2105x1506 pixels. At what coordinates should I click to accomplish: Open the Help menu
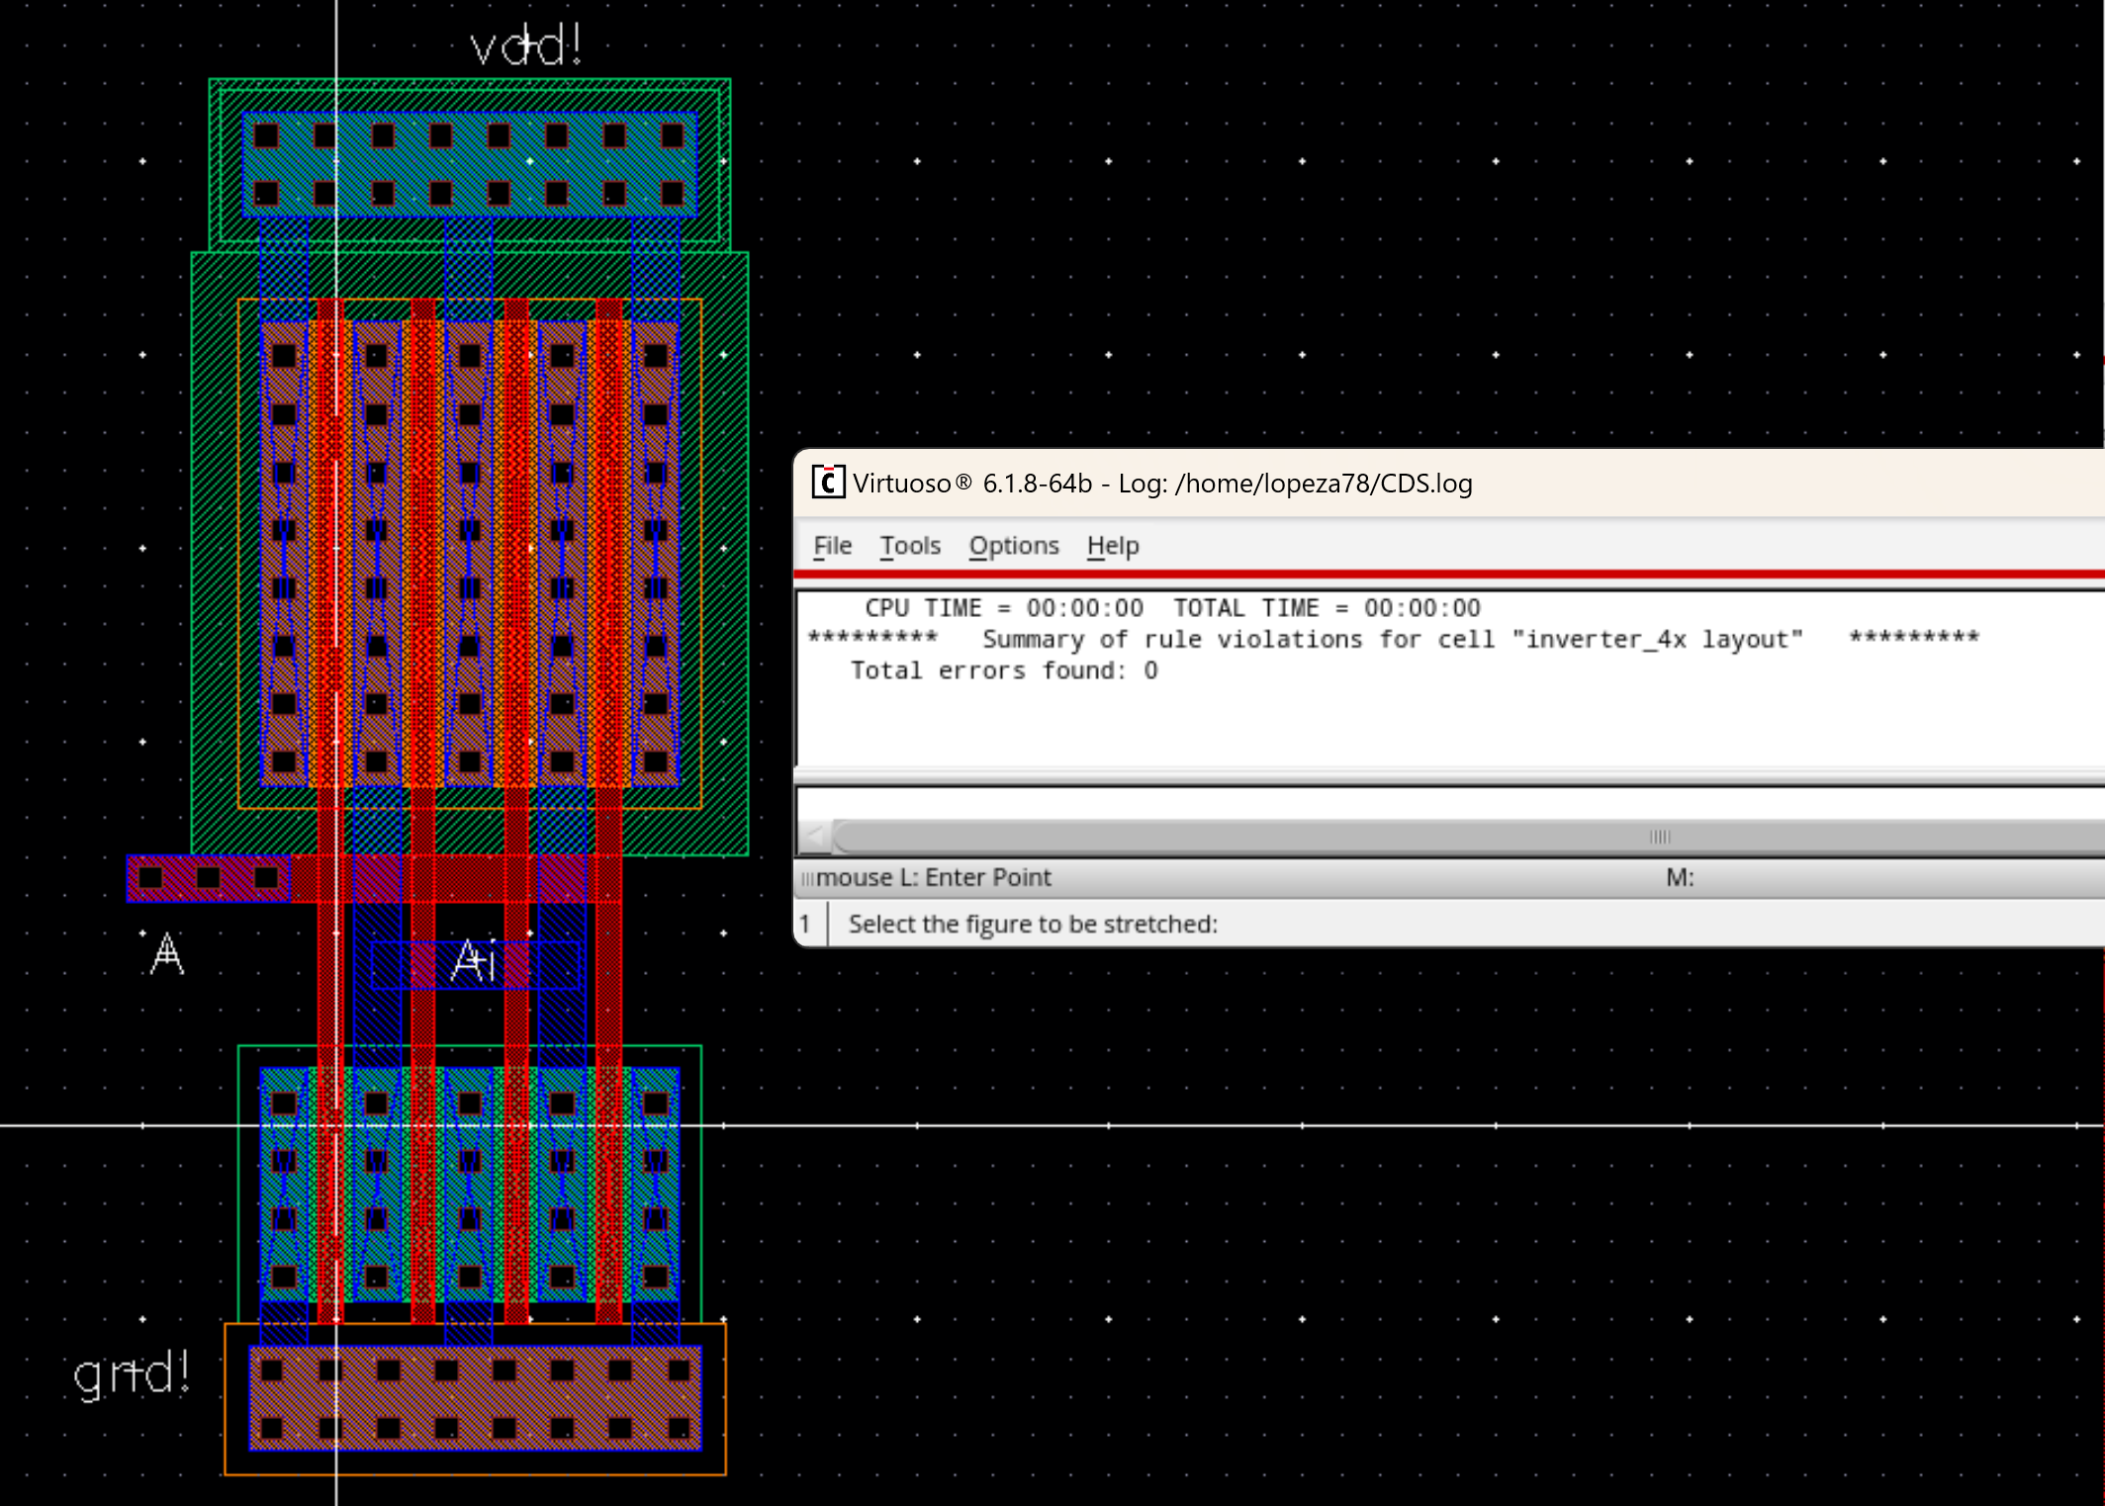[x=1112, y=546]
